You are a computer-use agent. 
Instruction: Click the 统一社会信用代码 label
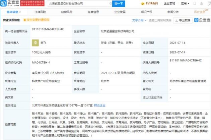pos(16,31)
